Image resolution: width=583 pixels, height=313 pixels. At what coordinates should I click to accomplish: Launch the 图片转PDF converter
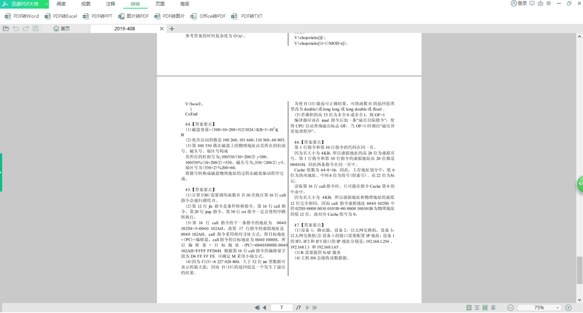[x=133, y=16]
